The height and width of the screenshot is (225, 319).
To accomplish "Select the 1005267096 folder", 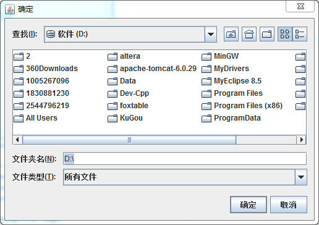I will (x=41, y=81).
